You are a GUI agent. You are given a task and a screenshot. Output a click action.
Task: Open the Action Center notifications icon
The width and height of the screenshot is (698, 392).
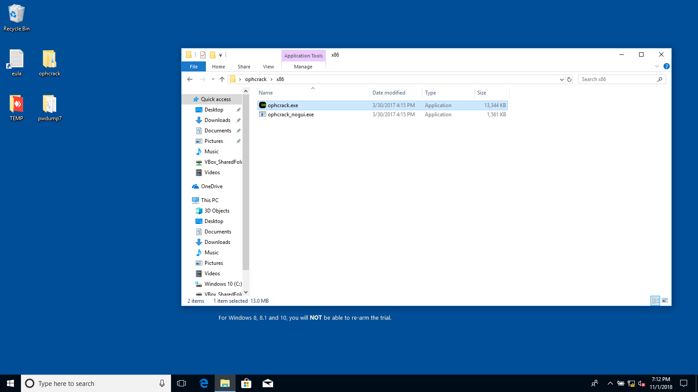(684, 383)
